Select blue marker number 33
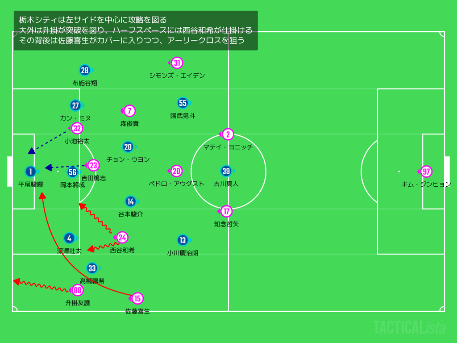Viewport: 457px width, 343px height. pos(92,268)
